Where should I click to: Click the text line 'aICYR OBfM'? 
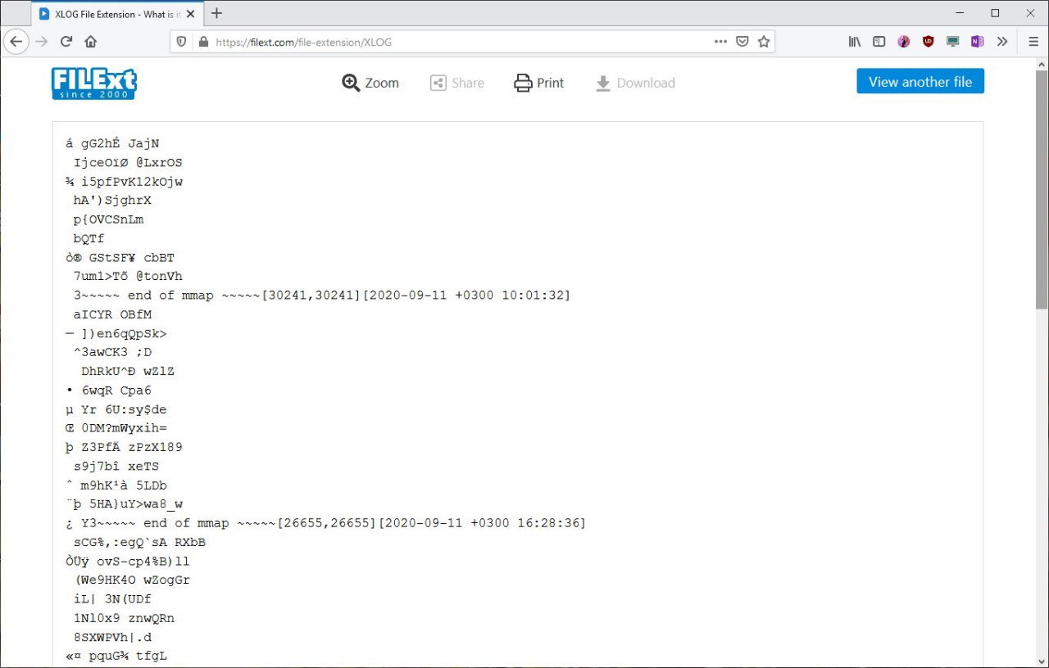pyautogui.click(x=112, y=314)
